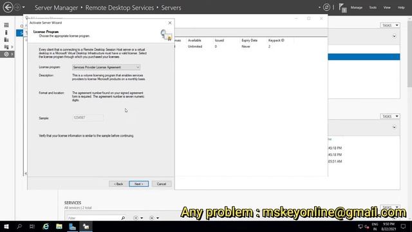
Task: Open the Tools menu
Action: point(373,7)
